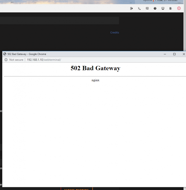This screenshot has height=190, width=186.
Task: Click the red power alert icon
Action: [179, 8]
